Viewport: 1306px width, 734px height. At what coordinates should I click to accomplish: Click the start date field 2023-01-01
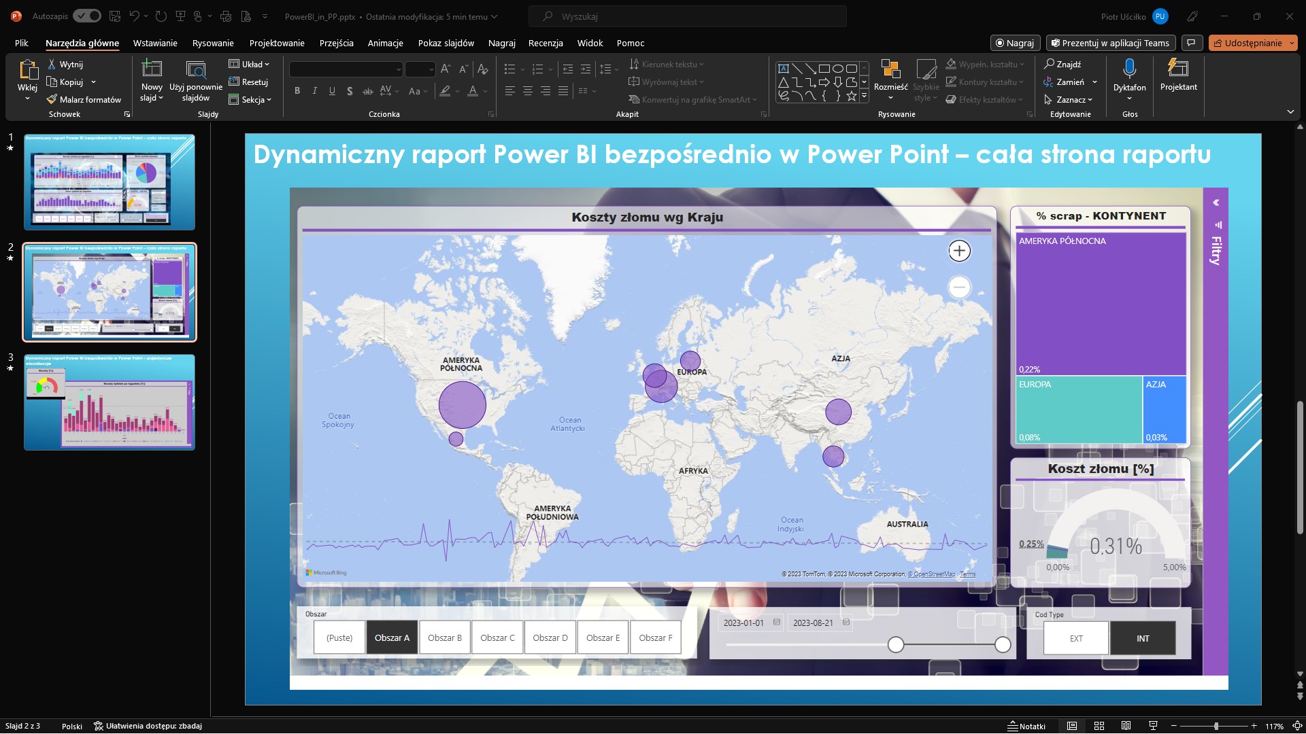click(x=750, y=623)
